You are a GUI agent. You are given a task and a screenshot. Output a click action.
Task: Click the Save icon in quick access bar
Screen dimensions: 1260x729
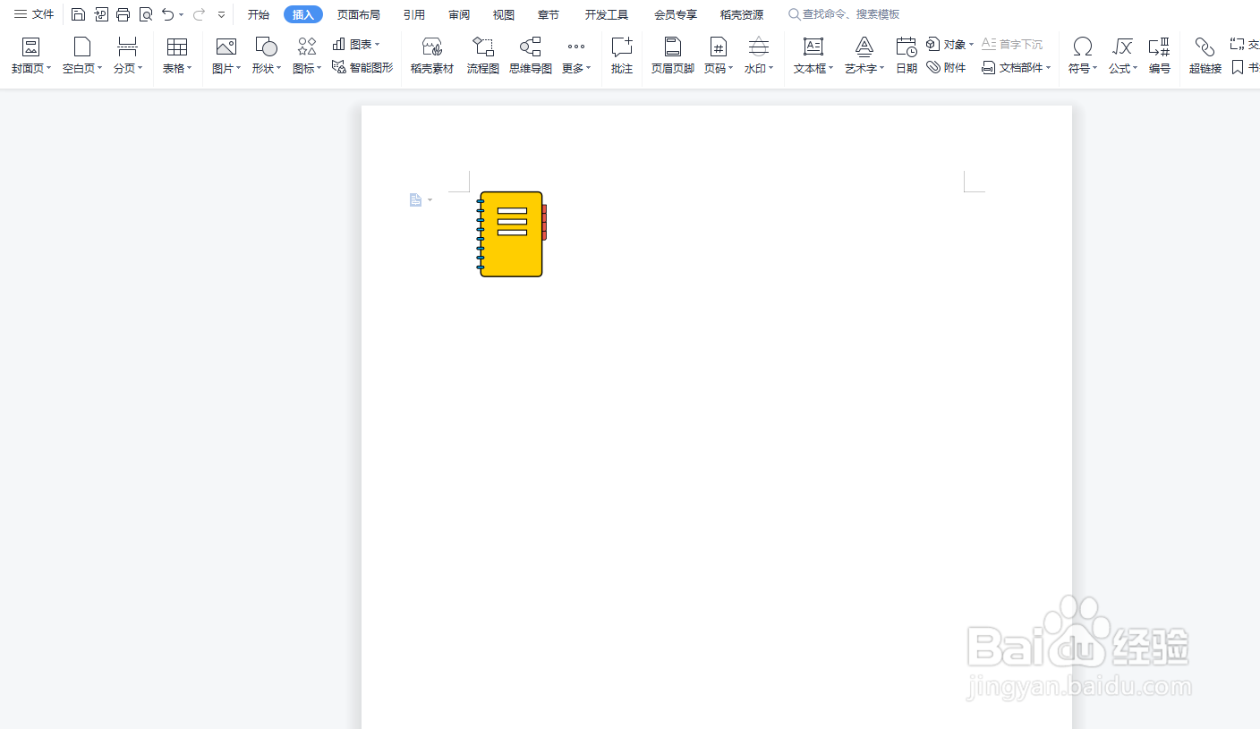pyautogui.click(x=79, y=14)
